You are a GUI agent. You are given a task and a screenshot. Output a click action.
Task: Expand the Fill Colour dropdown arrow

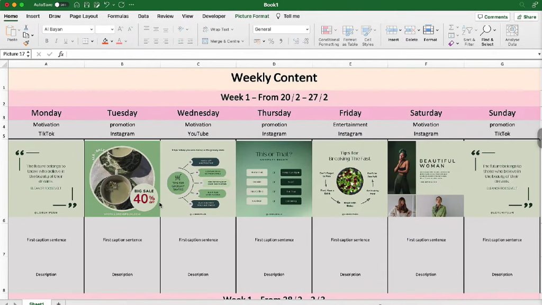point(112,41)
